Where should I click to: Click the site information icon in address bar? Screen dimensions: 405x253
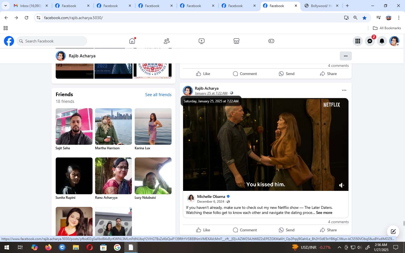pos(39,18)
